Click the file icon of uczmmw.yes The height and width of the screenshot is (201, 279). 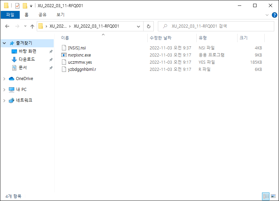tap(64, 62)
